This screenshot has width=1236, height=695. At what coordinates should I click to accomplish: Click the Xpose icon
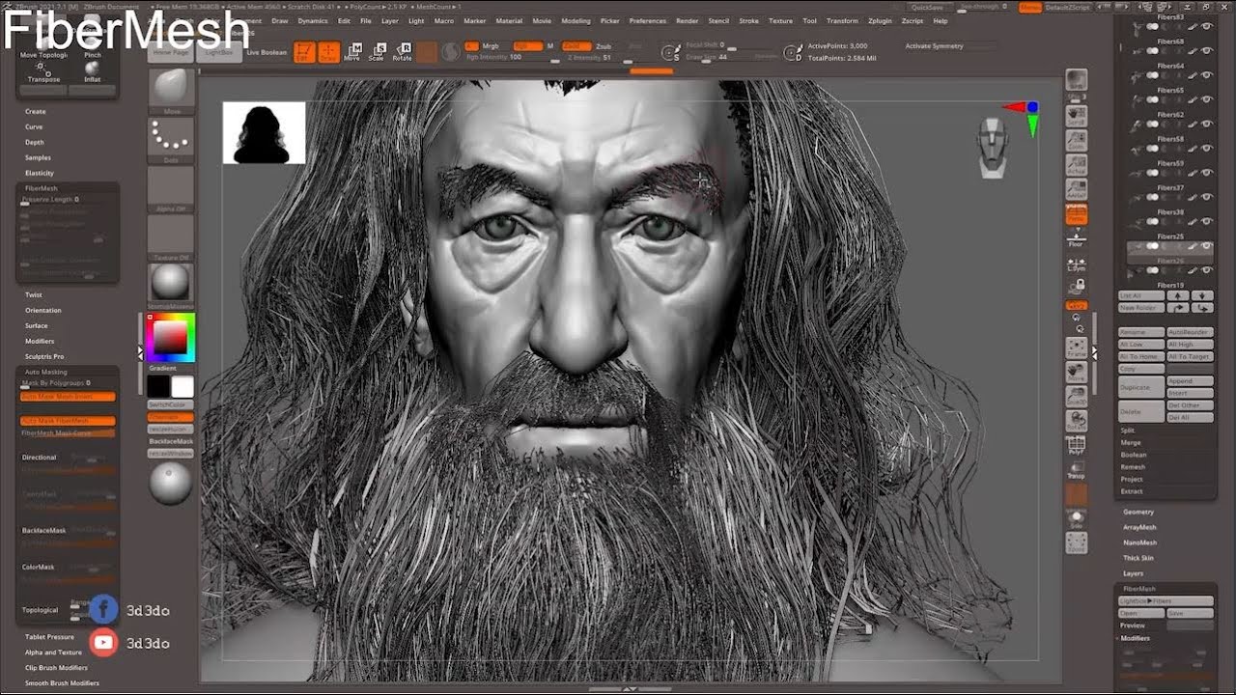point(1076,543)
